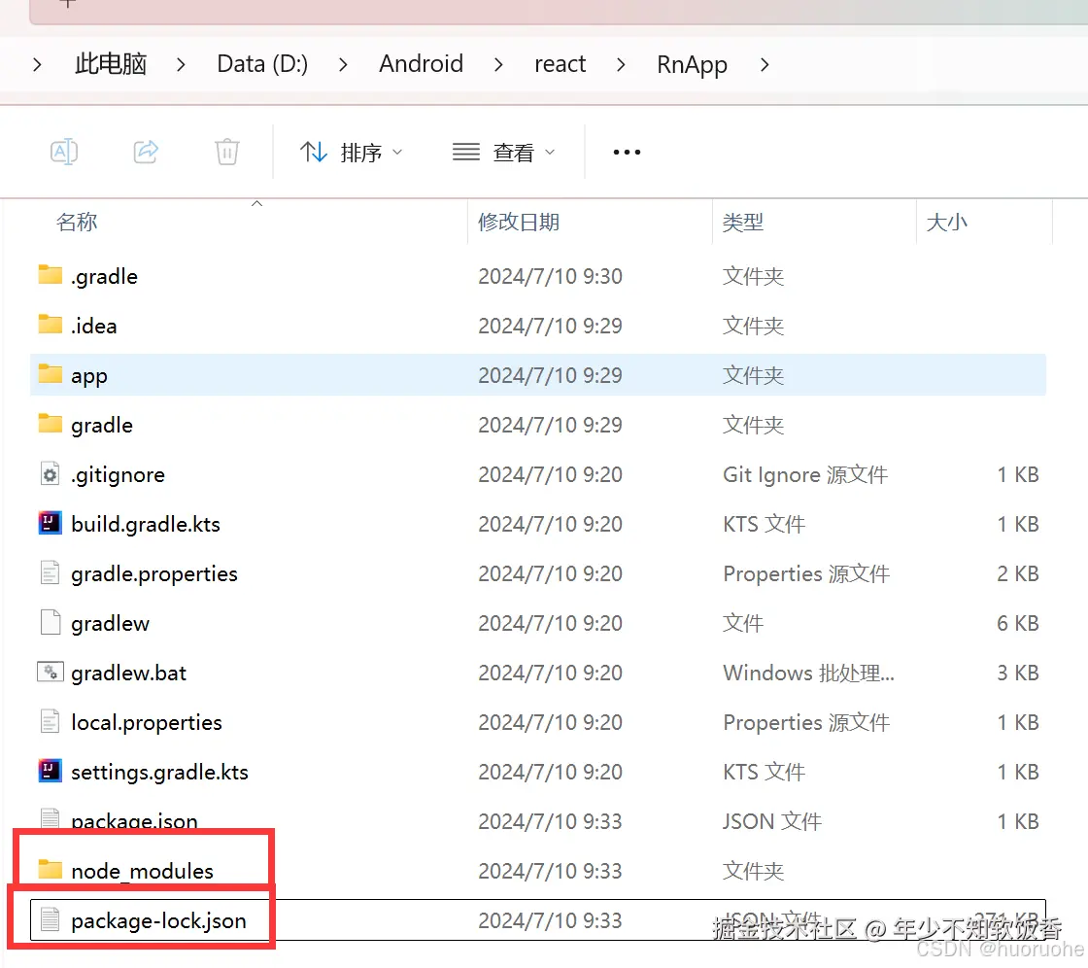Select the file name node_modules
Image resolution: width=1088 pixels, height=968 pixels.
[142, 871]
